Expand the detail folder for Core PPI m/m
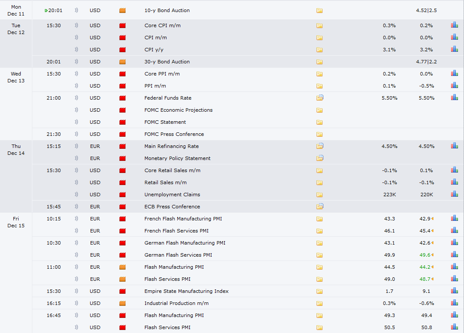 tap(319, 74)
